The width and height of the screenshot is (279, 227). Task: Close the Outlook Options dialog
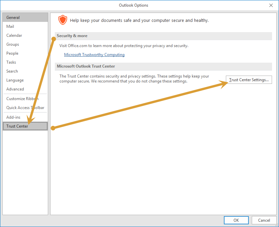point(271,5)
